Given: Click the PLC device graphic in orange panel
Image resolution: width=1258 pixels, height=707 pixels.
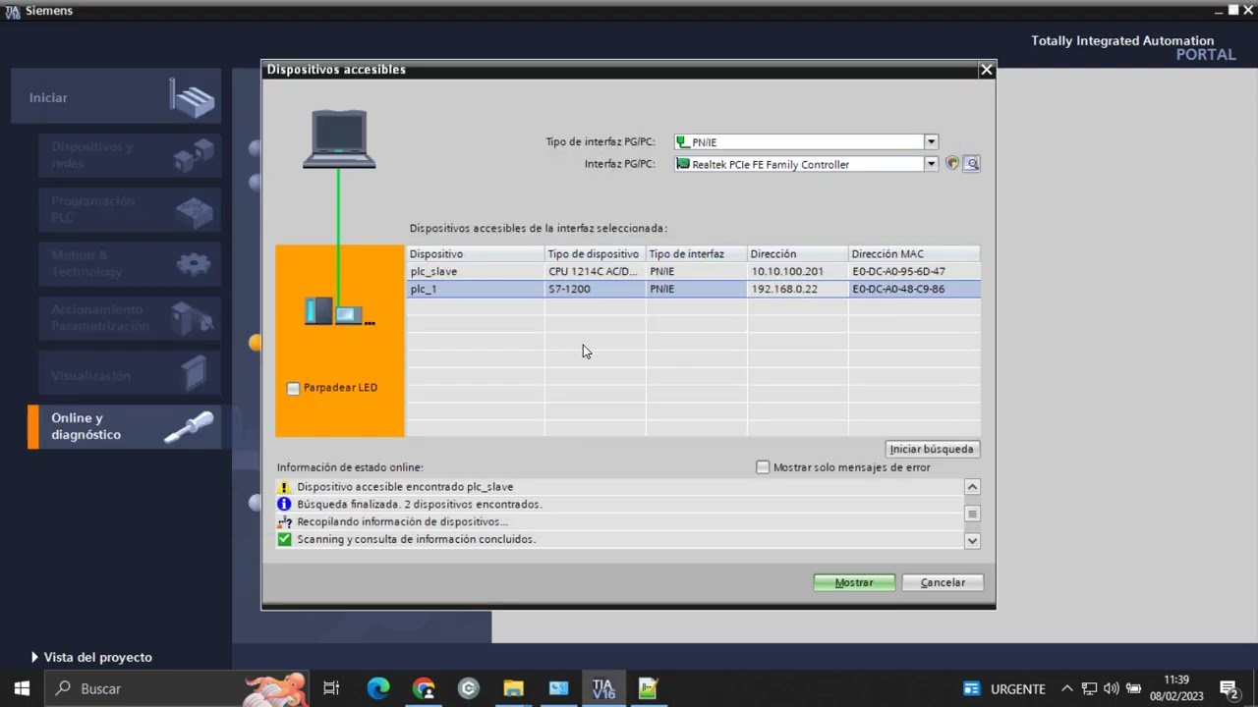Looking at the screenshot, I should pyautogui.click(x=338, y=312).
